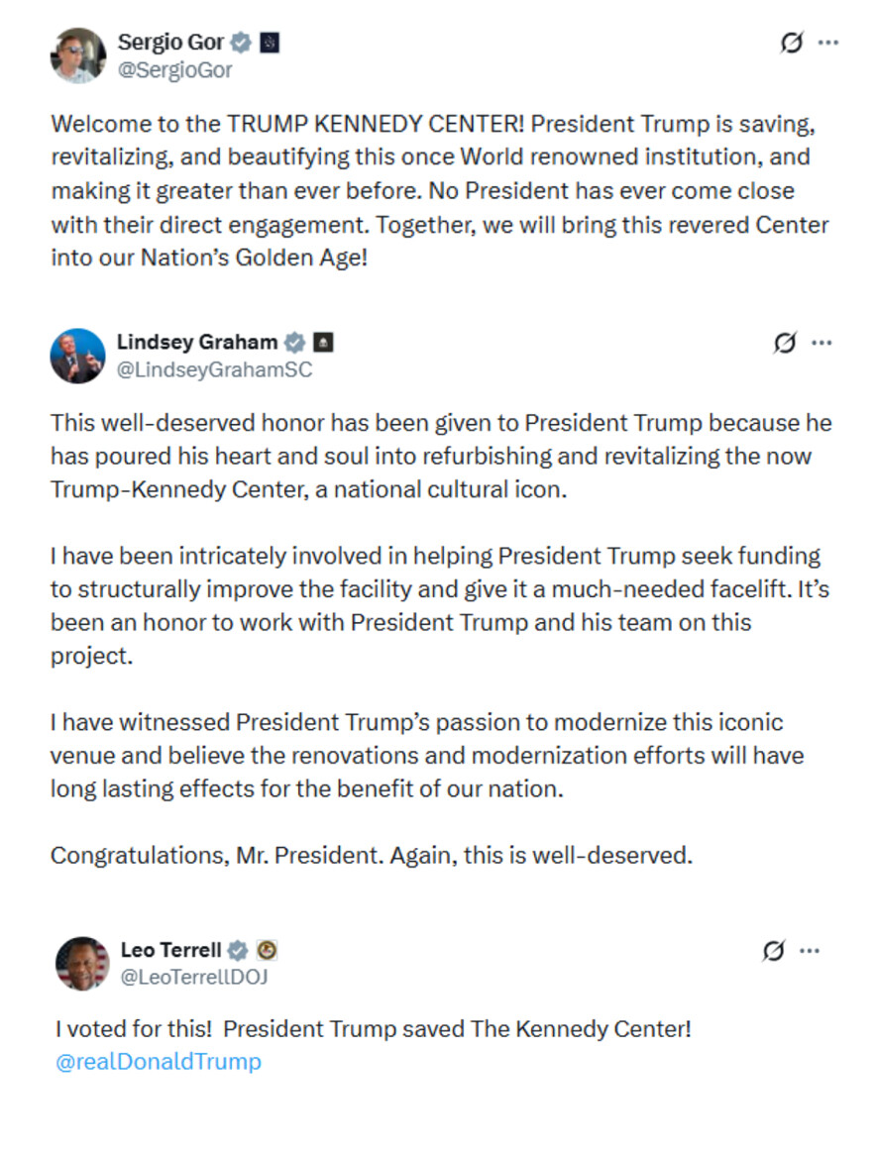
Task: Click the affiliation badge beside Lindsey Graham
Action: pos(323,343)
